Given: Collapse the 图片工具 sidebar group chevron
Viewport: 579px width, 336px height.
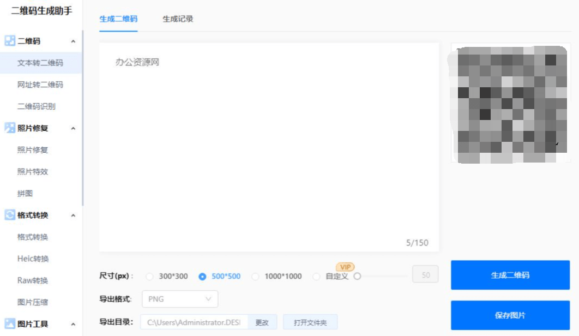Looking at the screenshot, I should (73, 324).
